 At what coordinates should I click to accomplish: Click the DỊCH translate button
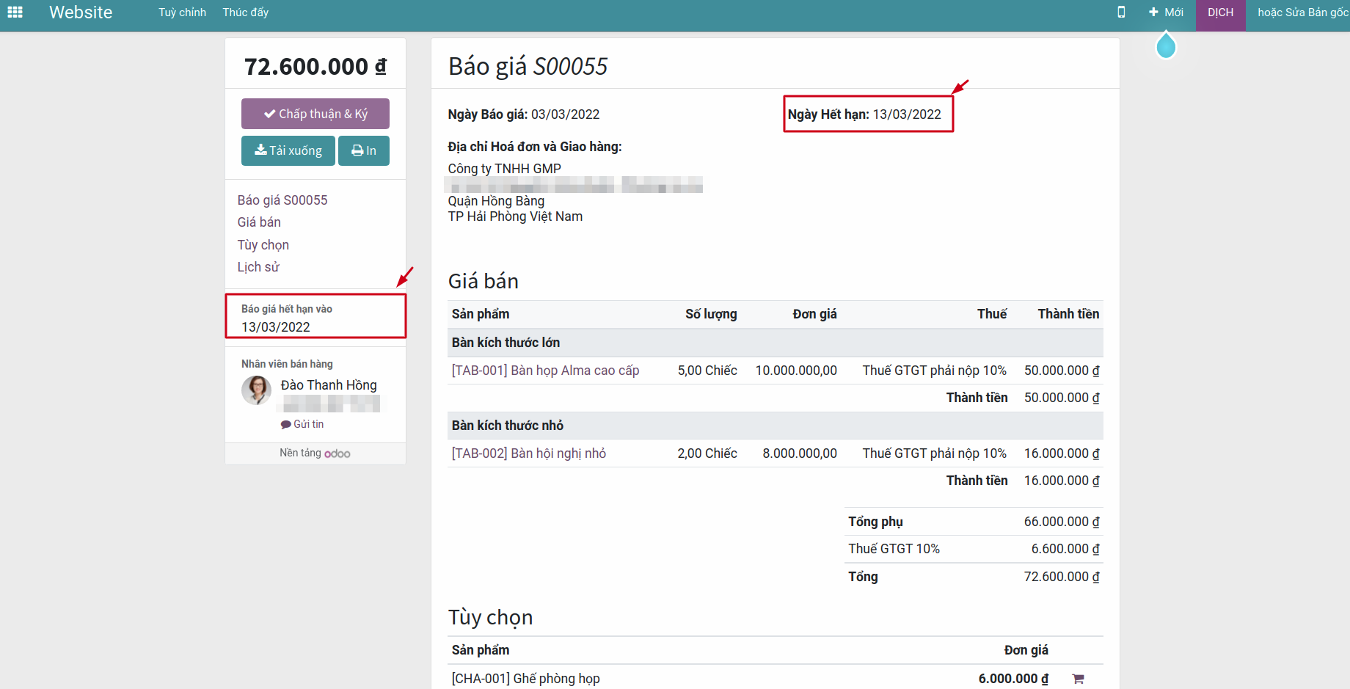tap(1220, 12)
